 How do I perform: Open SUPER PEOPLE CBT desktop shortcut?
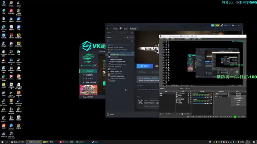(x=11, y=94)
